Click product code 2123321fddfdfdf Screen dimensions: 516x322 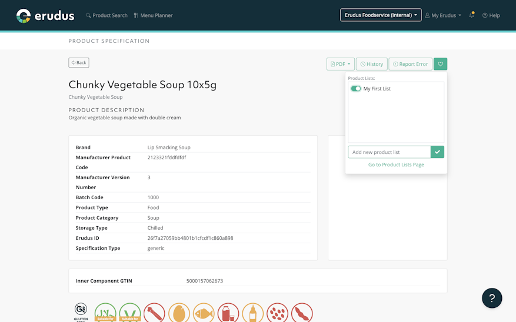(167, 157)
